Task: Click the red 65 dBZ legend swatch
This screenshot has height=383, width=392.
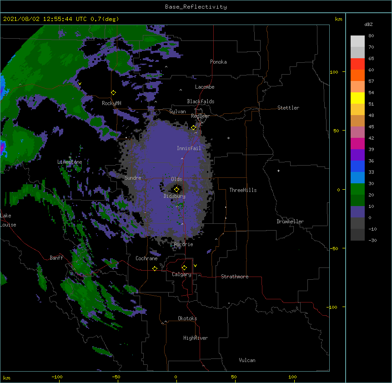Action: [357, 64]
